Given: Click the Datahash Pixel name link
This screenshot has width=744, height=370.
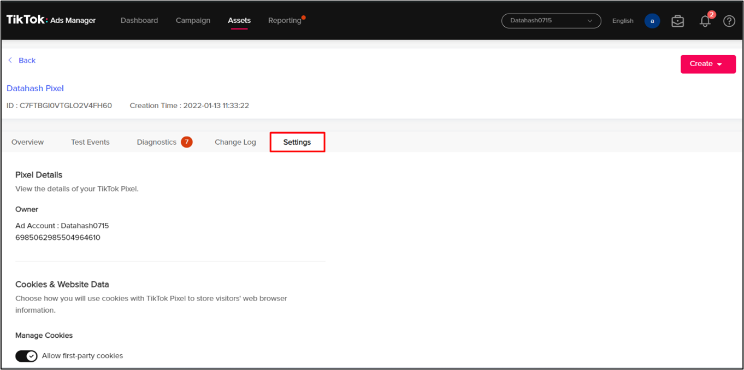Looking at the screenshot, I should pyautogui.click(x=35, y=88).
